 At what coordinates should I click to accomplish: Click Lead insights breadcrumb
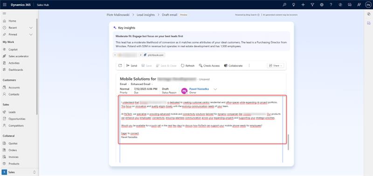(x=145, y=15)
